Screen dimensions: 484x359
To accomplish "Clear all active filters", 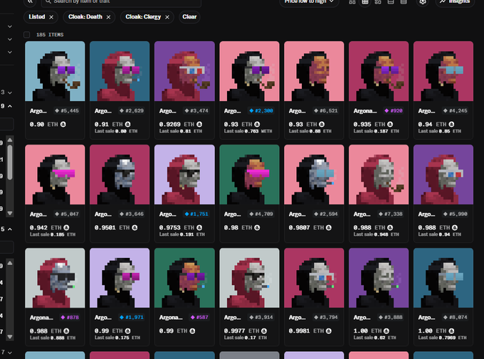I will tap(189, 16).
